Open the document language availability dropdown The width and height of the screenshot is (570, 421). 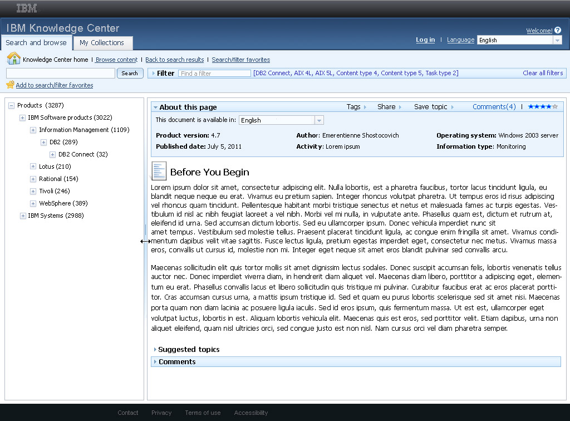(x=319, y=120)
